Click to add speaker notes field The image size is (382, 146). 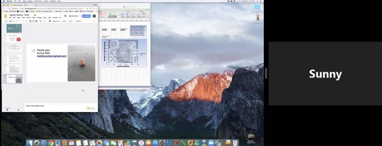[35, 106]
